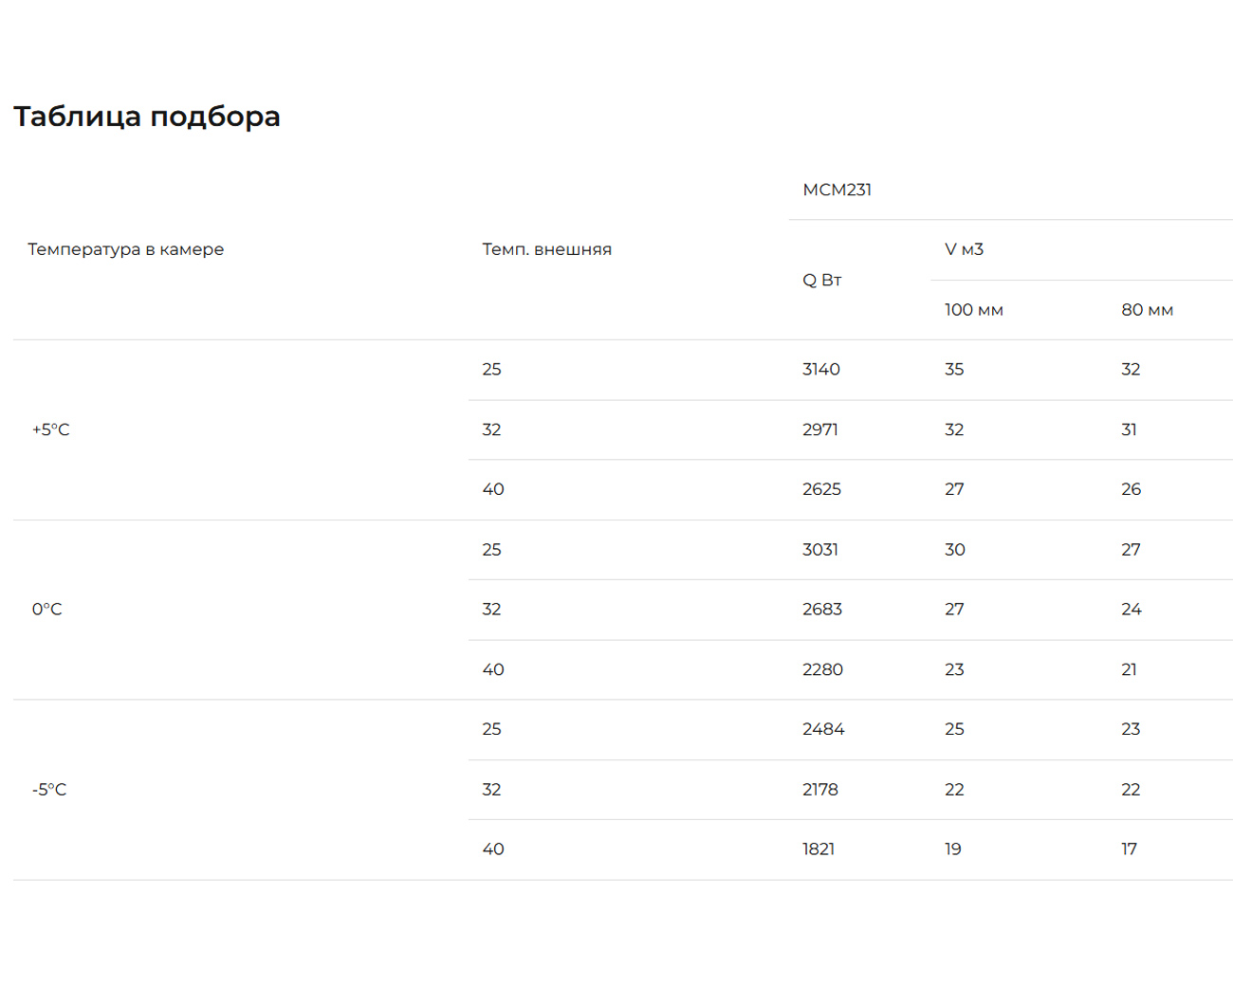Click the "V м3" header cell
This screenshot has width=1233, height=986.
[964, 249]
